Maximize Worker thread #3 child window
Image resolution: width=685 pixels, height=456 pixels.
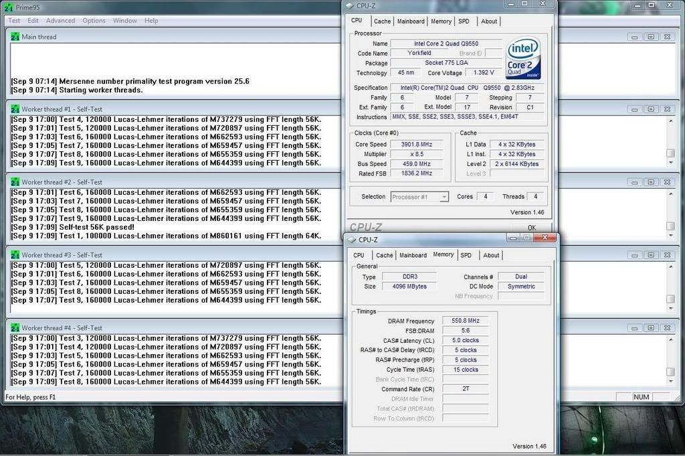[x=650, y=255]
